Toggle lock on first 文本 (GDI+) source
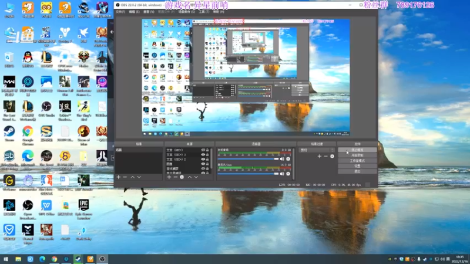This screenshot has width=470, height=264. [207, 150]
